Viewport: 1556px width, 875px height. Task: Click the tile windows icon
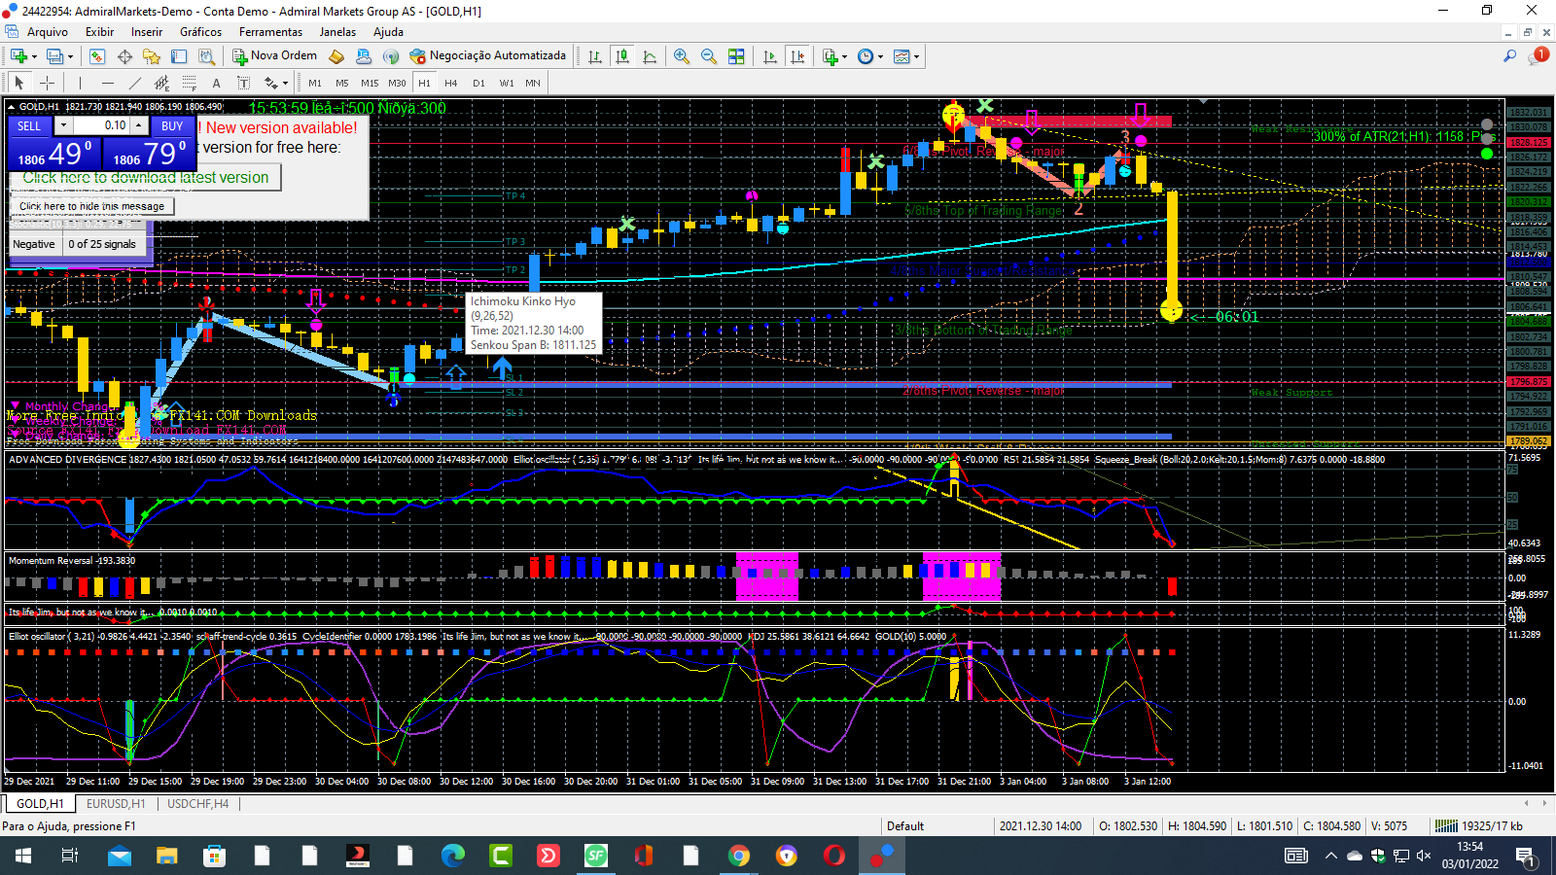point(736,56)
